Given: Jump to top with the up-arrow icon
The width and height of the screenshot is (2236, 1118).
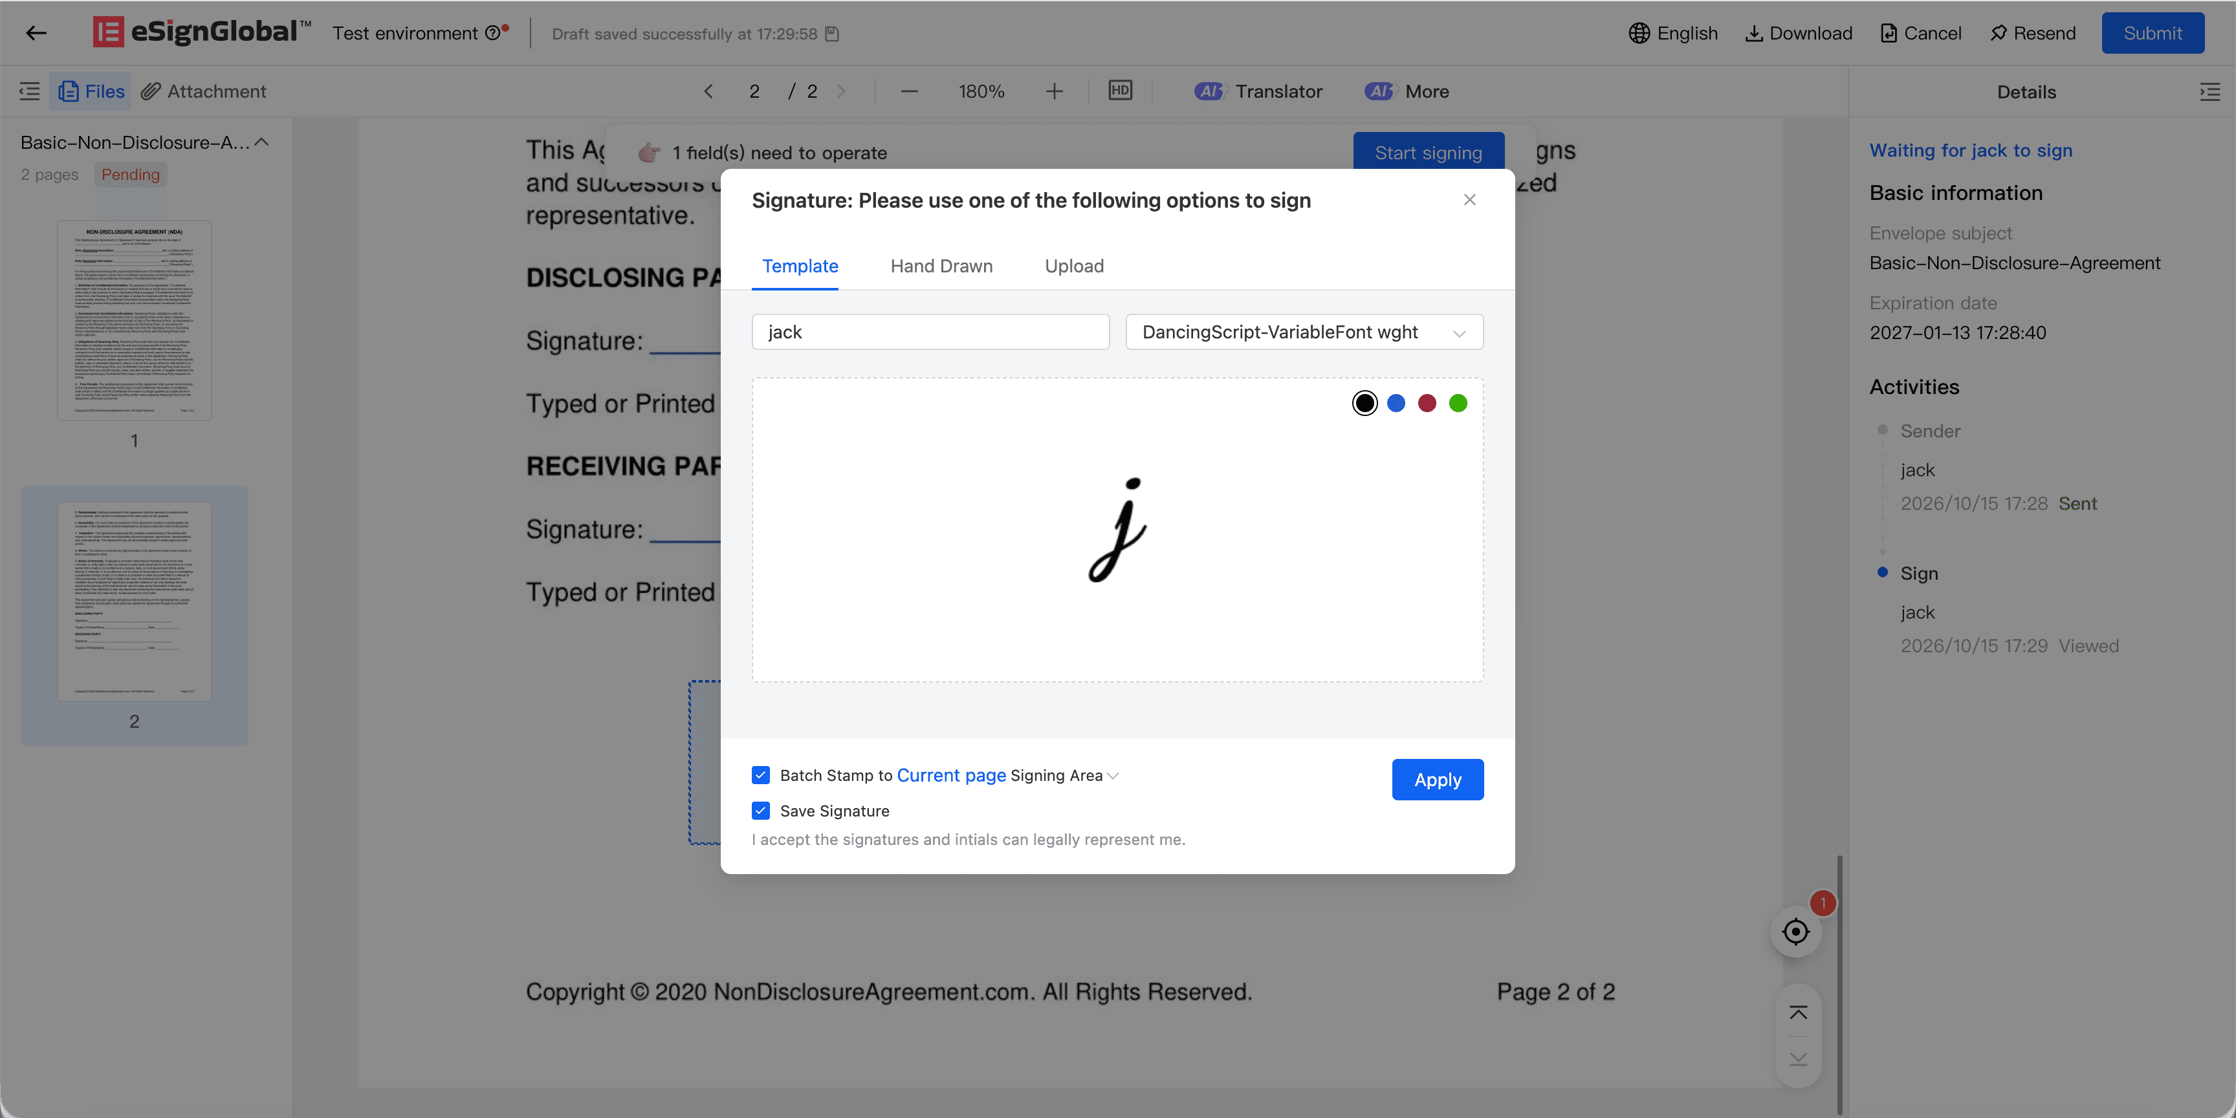Looking at the screenshot, I should point(1797,1013).
